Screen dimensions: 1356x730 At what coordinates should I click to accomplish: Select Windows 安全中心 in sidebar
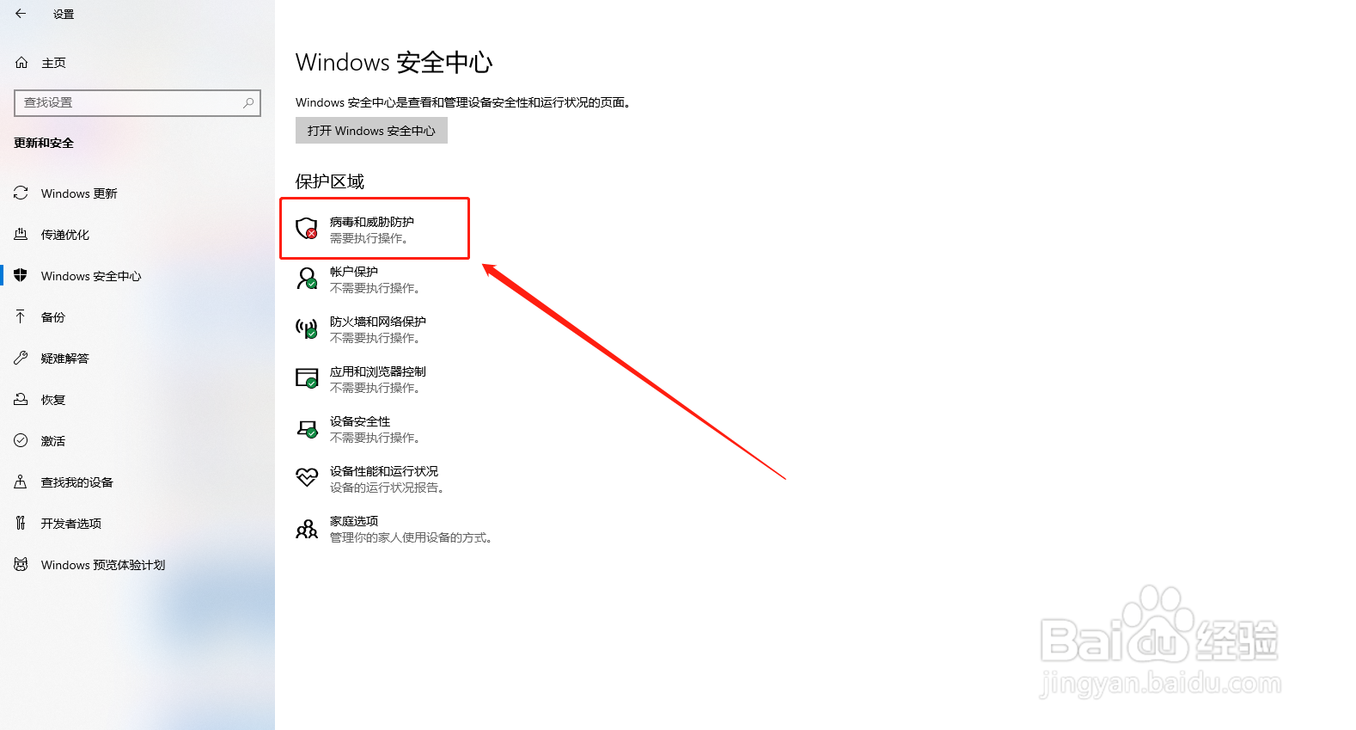pos(91,276)
